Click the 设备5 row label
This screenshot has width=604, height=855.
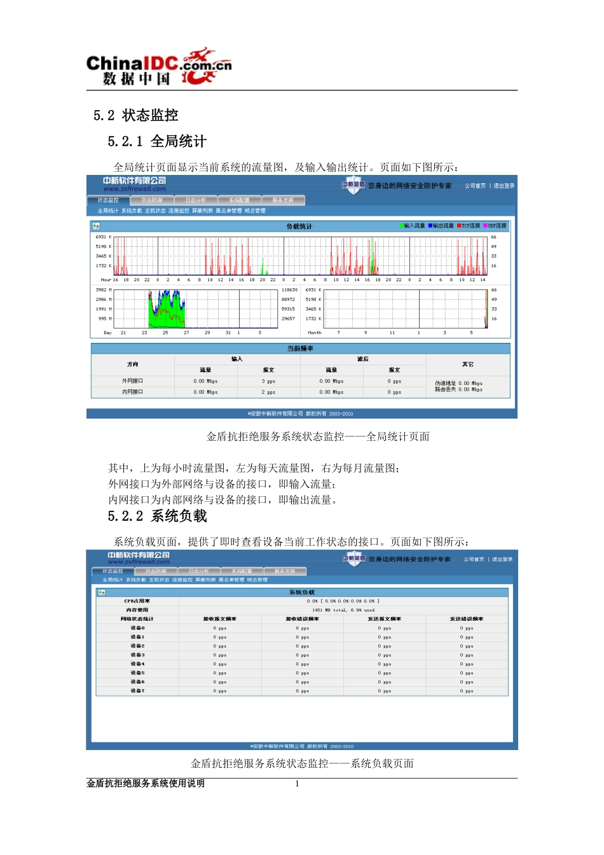(137, 672)
